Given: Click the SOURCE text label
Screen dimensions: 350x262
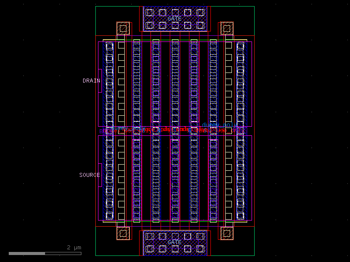Looking at the screenshot, I should (89, 174).
